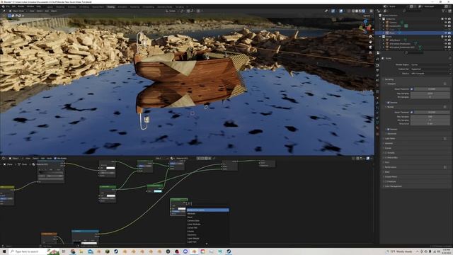
Task: Adjust Viewport Max Samples field
Action: point(430,93)
